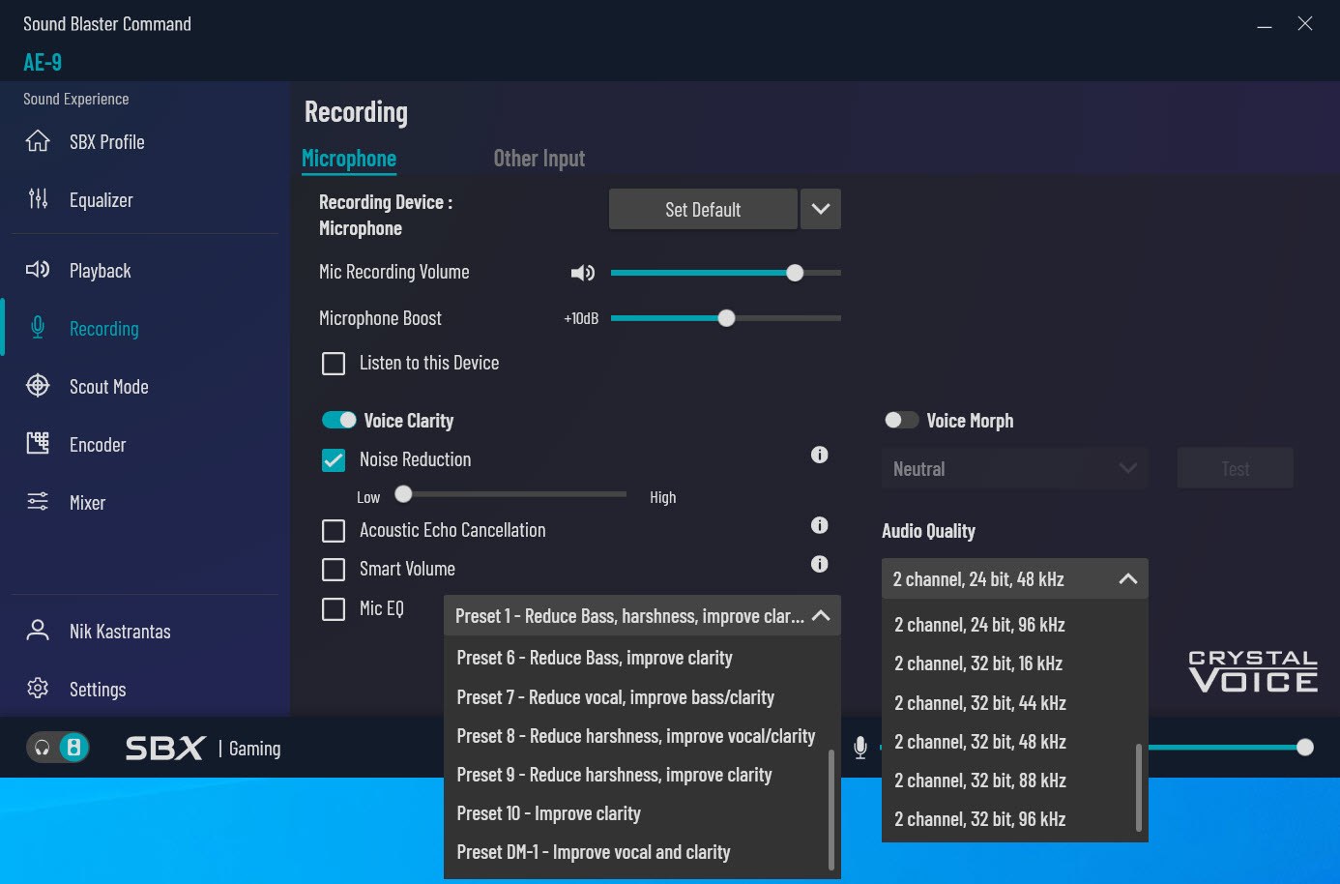Enable the Smart Volume checkbox
This screenshot has height=884, width=1340.
tap(334, 570)
